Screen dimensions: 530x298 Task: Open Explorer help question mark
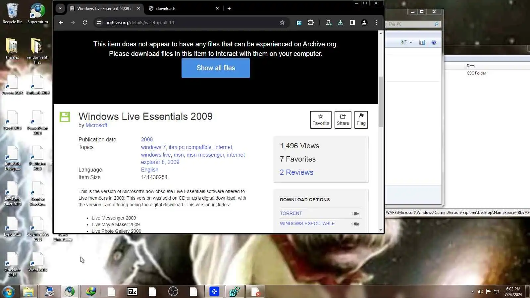point(434,42)
